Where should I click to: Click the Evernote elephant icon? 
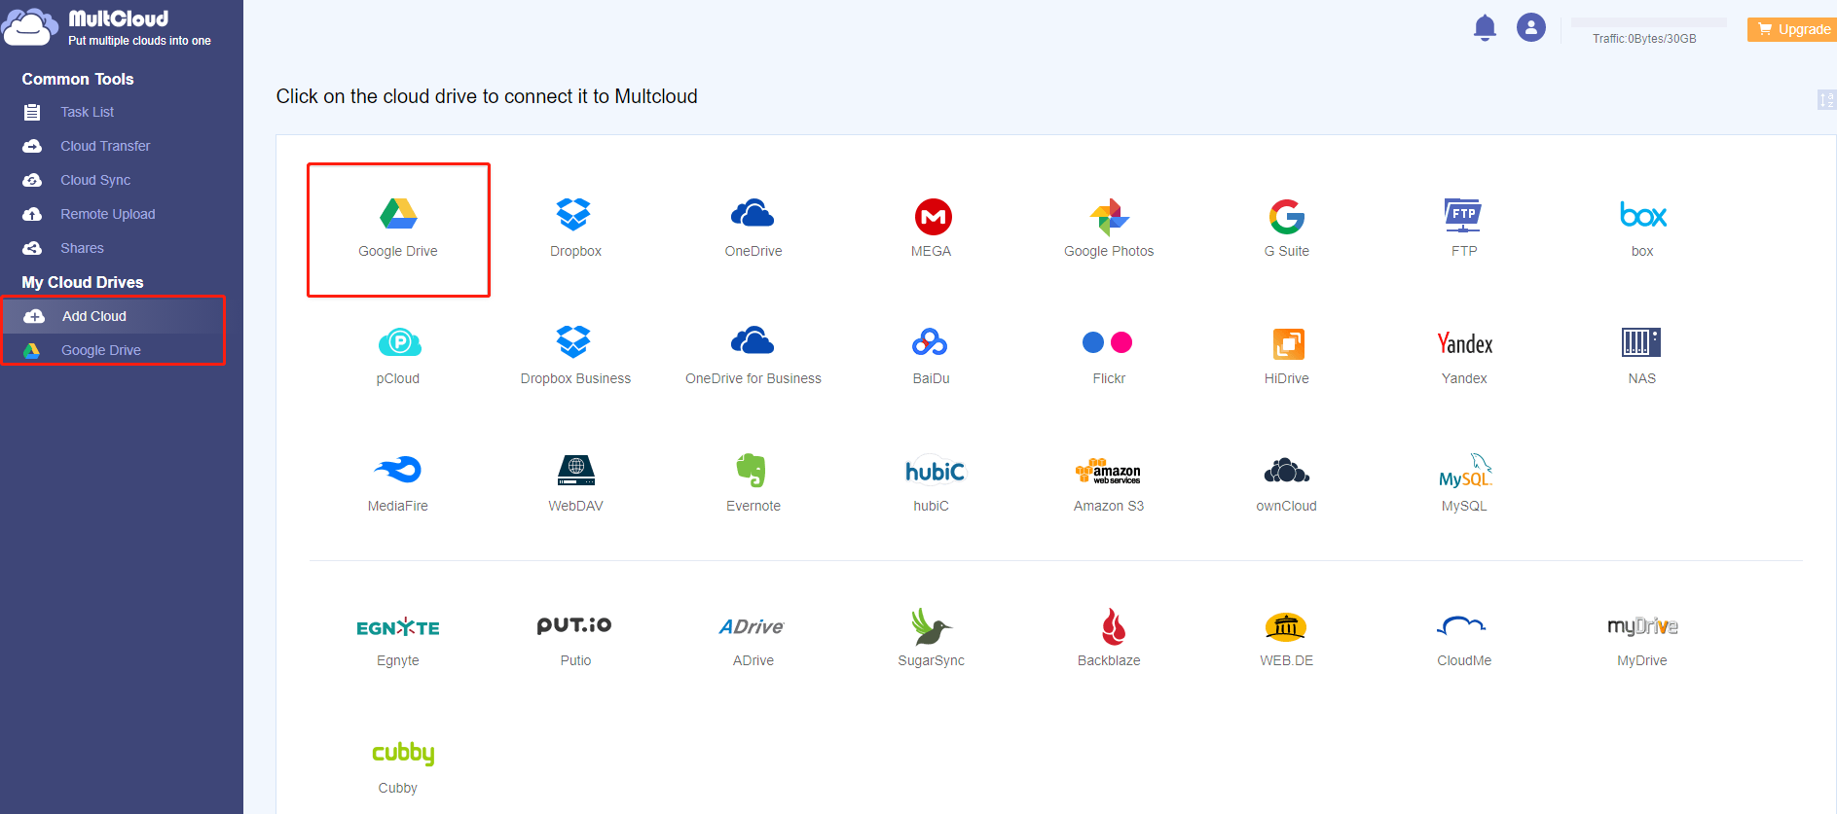(x=752, y=471)
